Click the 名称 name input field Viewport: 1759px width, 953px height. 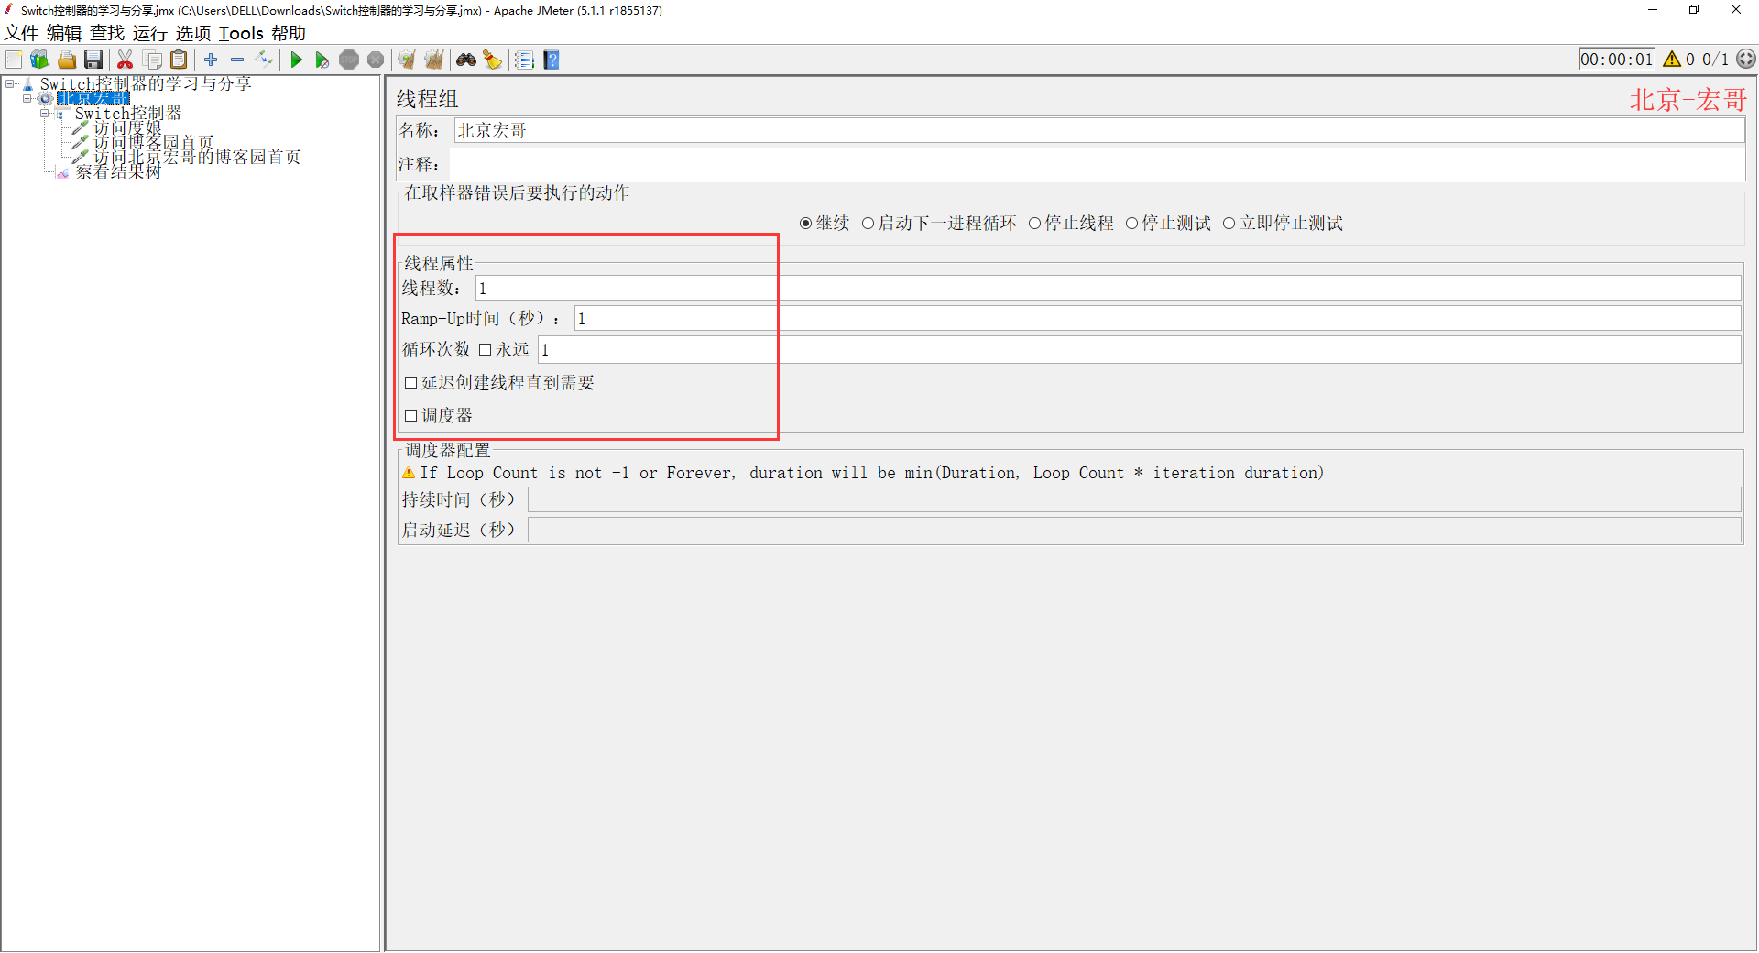pyautogui.click(x=1099, y=131)
